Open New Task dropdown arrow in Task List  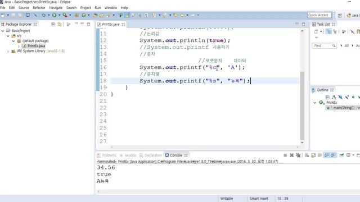coord(321,31)
